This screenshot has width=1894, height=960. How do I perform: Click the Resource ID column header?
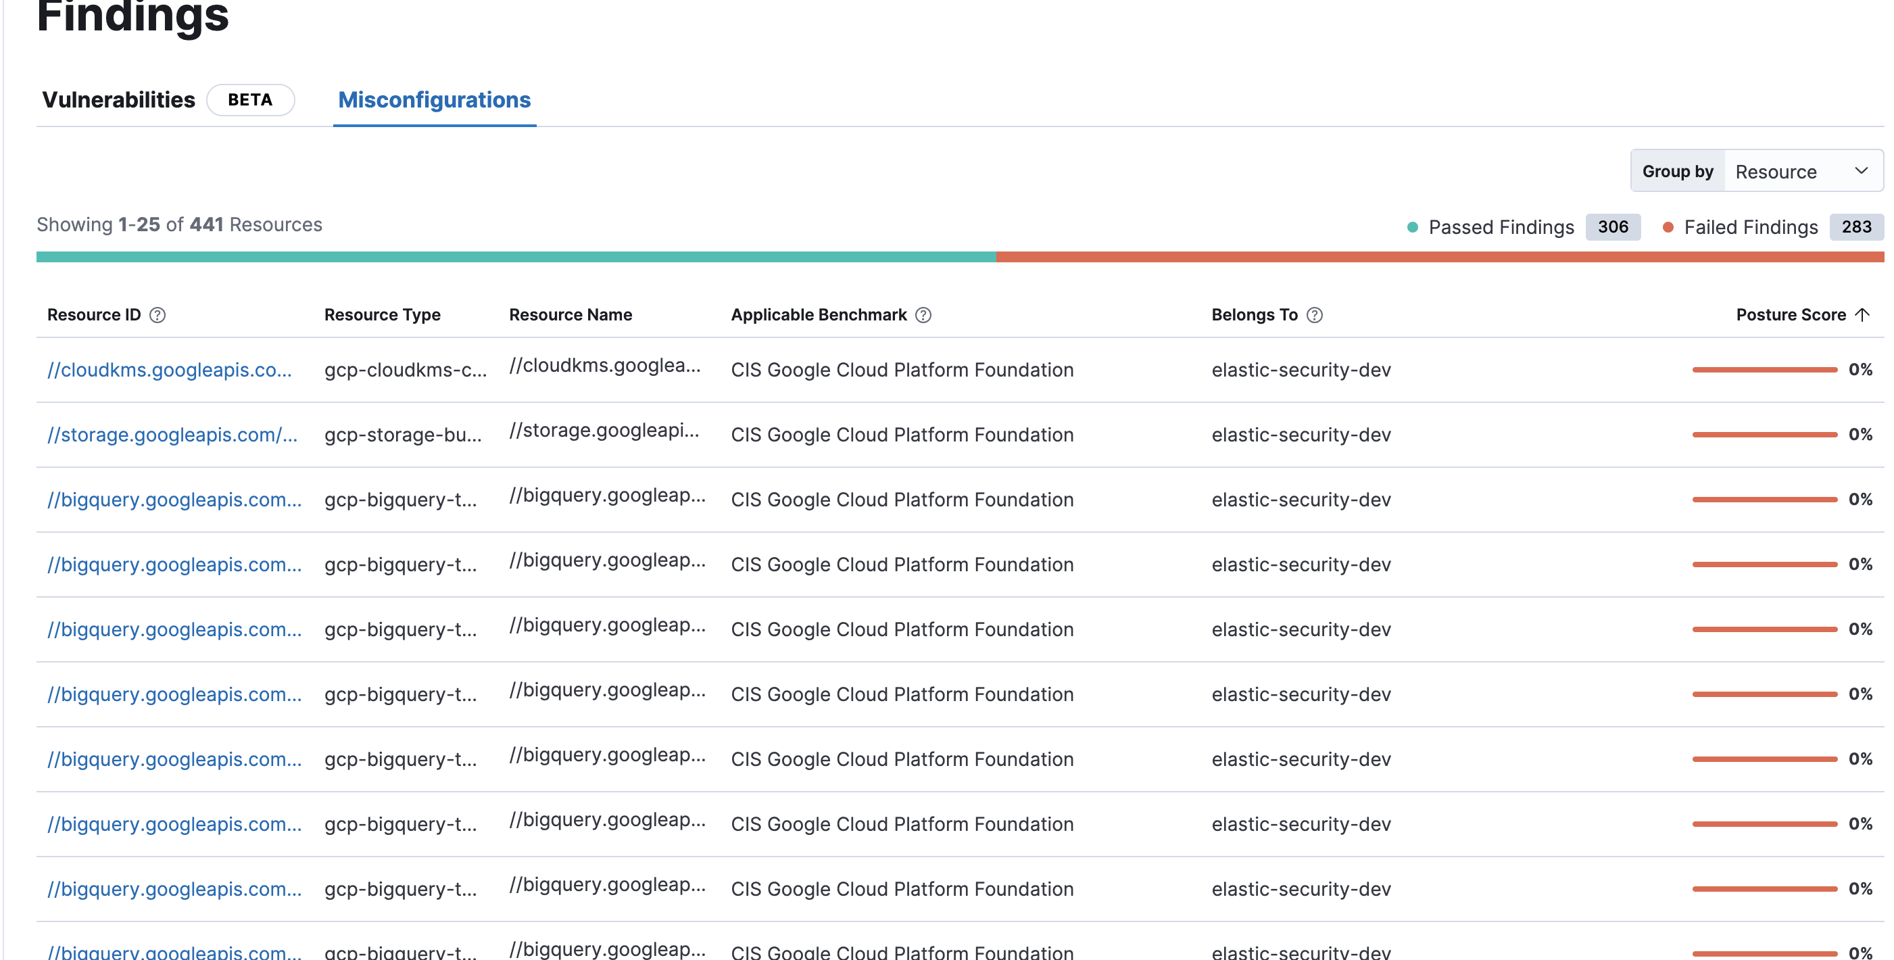[94, 315]
